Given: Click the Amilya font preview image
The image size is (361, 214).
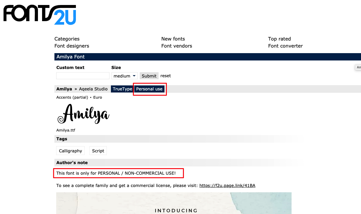Looking at the screenshot, I should [83, 114].
